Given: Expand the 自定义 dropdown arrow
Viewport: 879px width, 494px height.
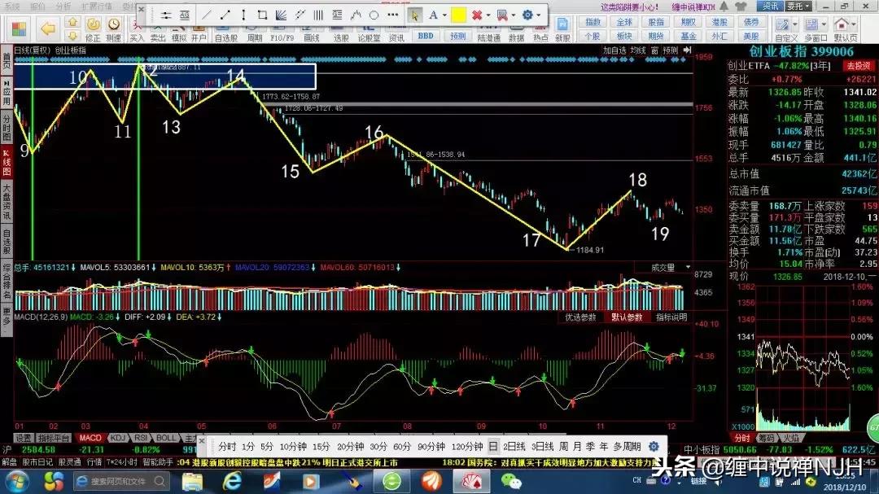Looking at the screenshot, I should (x=795, y=24).
